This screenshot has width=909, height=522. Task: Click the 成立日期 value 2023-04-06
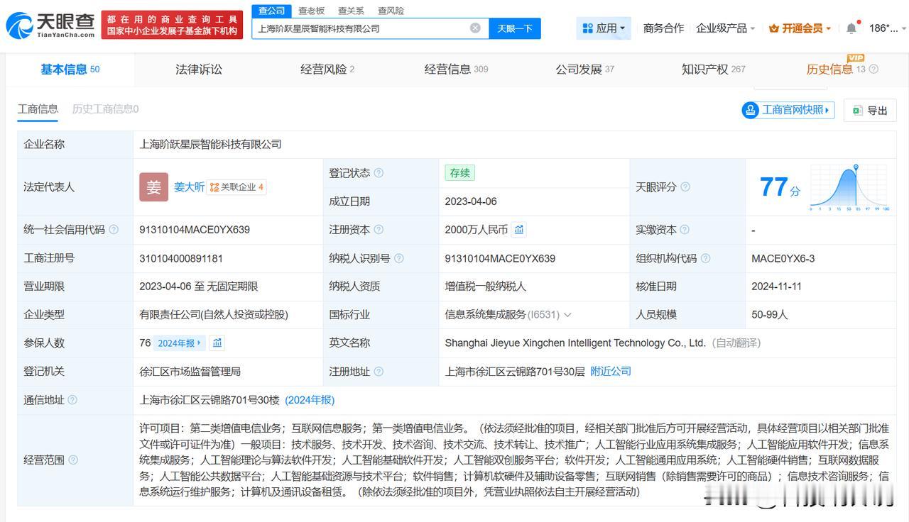point(471,201)
